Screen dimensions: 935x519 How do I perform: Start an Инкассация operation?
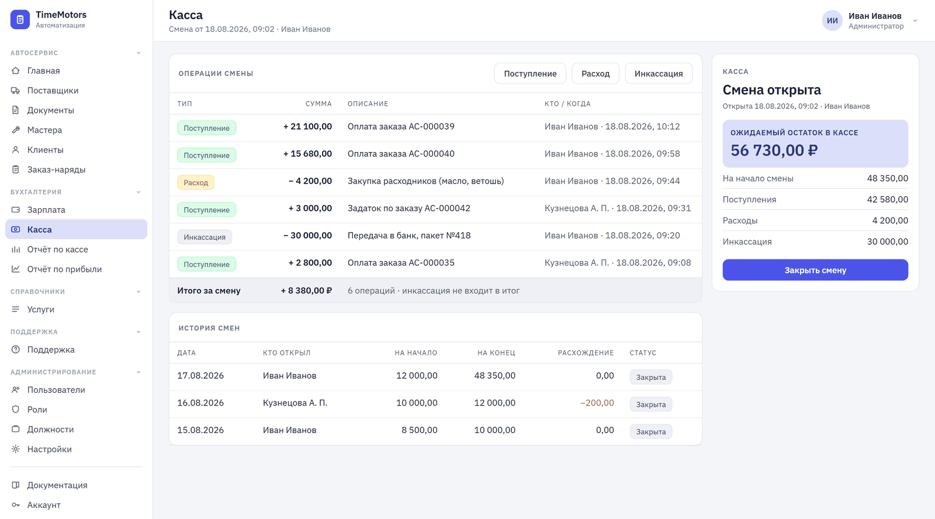[659, 74]
